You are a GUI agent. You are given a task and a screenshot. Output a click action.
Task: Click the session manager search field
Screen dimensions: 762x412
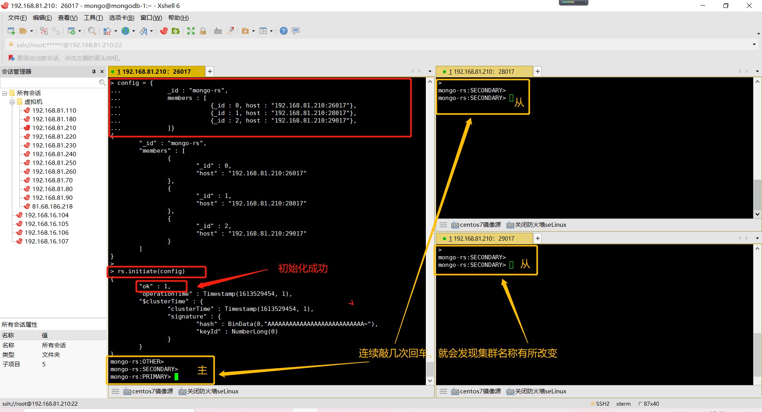click(50, 82)
